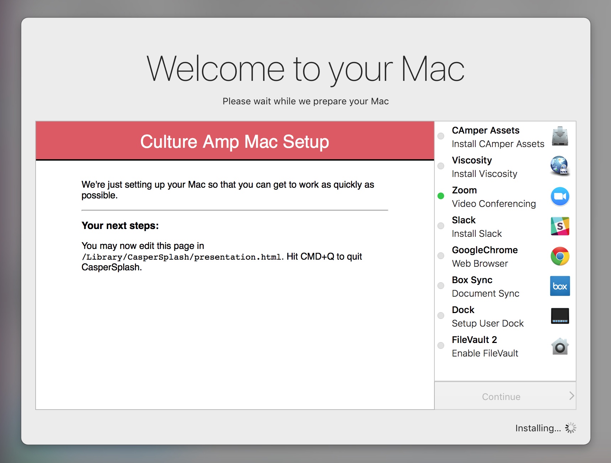Viewport: 611px width, 463px height.
Task: Click the grey status dot beside GoogleChrome
Action: click(441, 256)
